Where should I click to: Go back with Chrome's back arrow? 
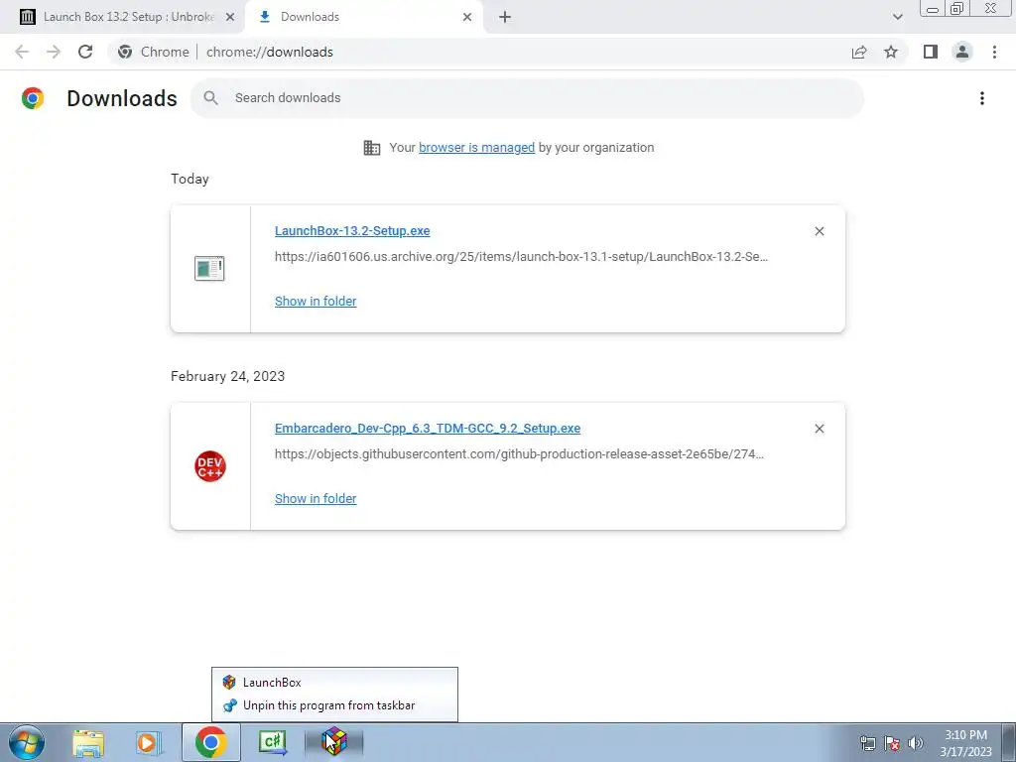(x=22, y=52)
